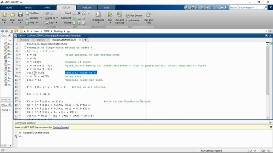
Task: Close the Getting Started banner
Action: point(271,127)
